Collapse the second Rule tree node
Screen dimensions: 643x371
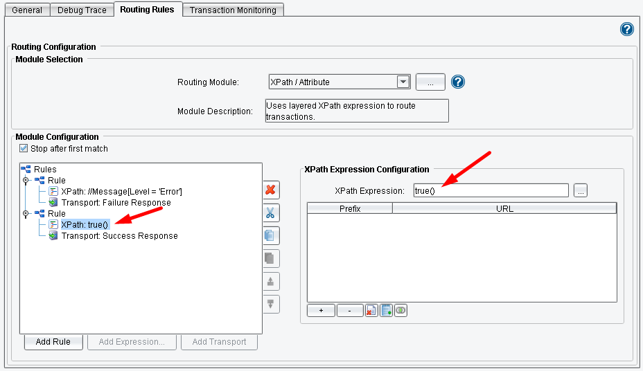click(x=26, y=214)
